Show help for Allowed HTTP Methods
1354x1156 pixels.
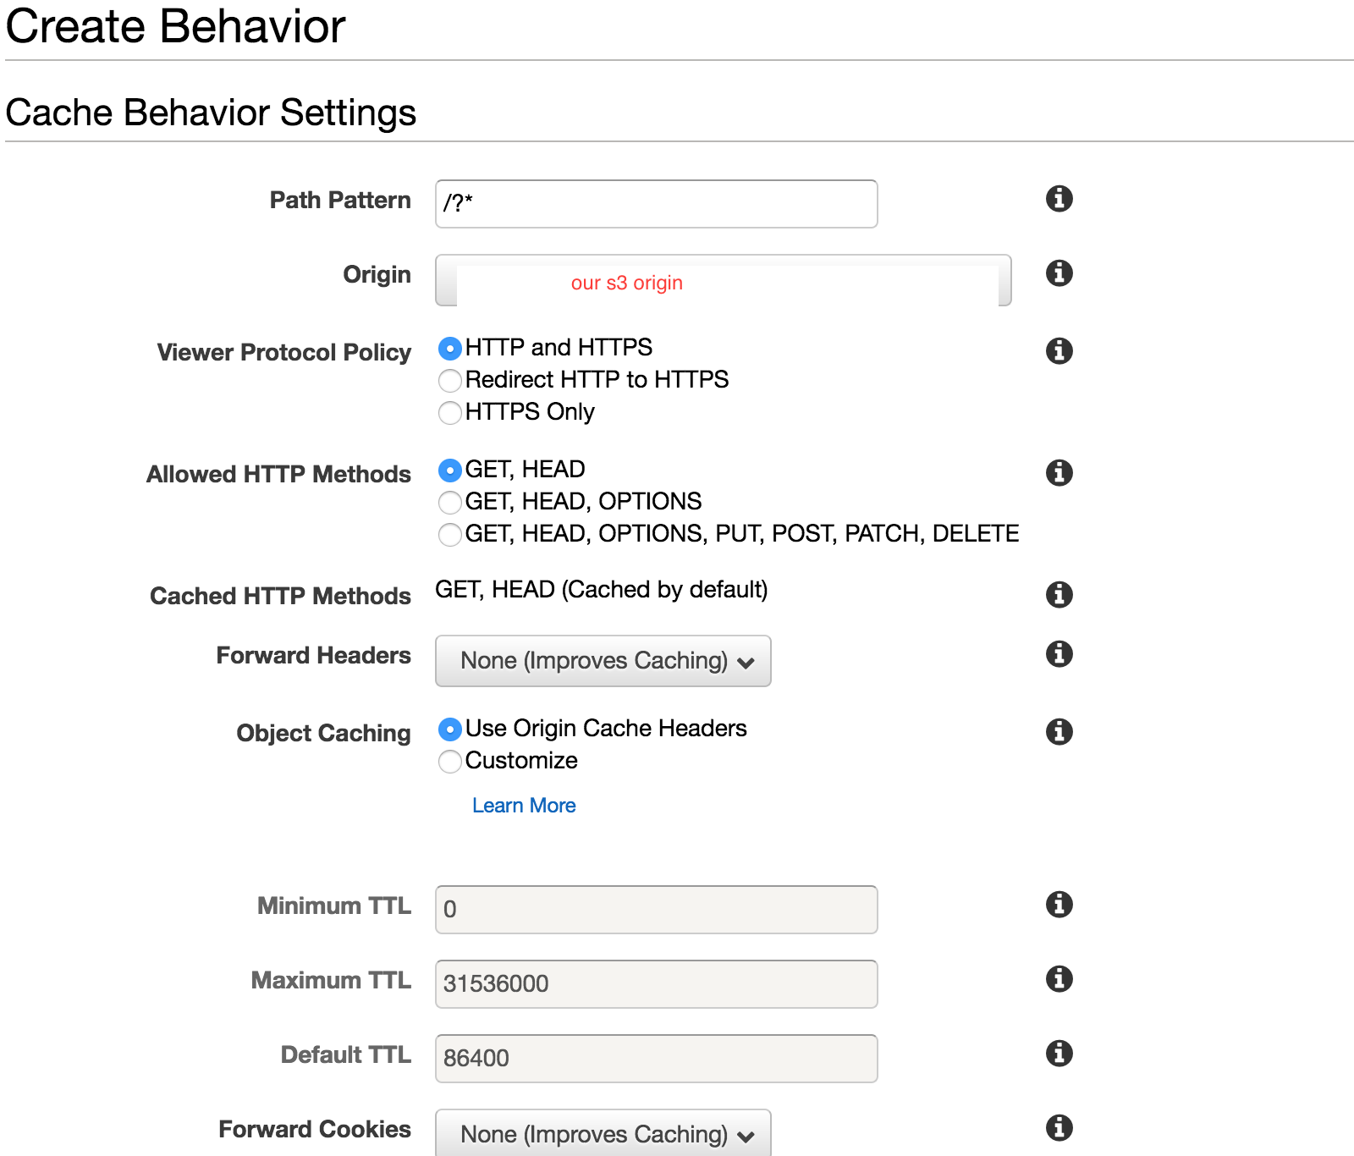click(1059, 472)
